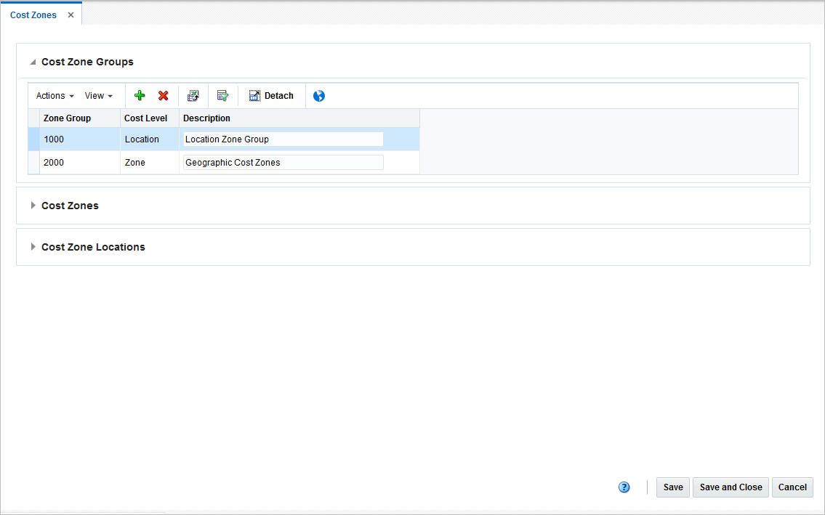Select zone group 2000 cell

[79, 163]
